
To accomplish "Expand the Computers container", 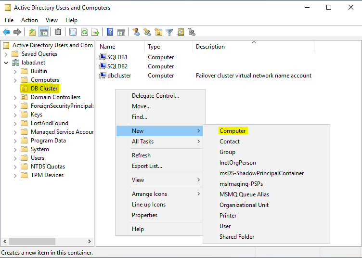I will 15,80.
